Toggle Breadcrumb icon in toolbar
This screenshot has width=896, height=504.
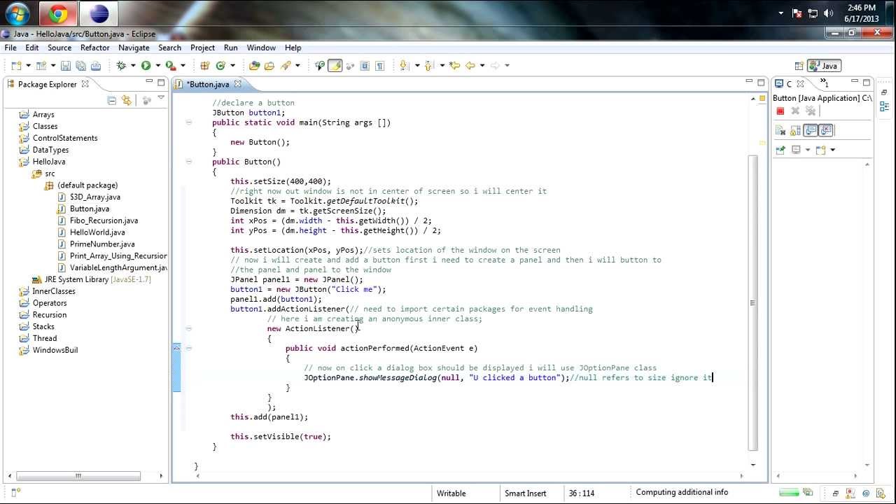pos(320,66)
